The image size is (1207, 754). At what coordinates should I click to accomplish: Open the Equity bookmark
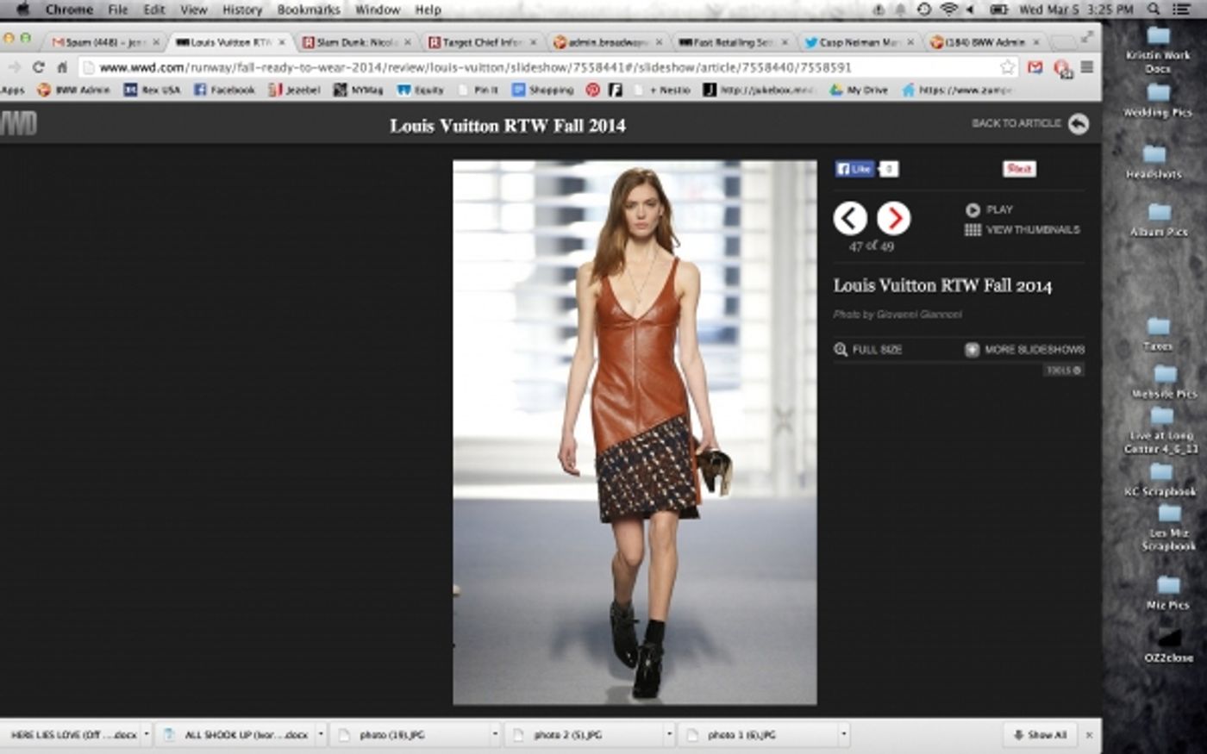coord(421,90)
